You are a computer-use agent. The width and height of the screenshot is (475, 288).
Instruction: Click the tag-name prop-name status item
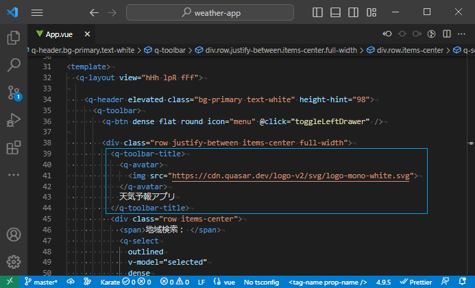(328, 282)
